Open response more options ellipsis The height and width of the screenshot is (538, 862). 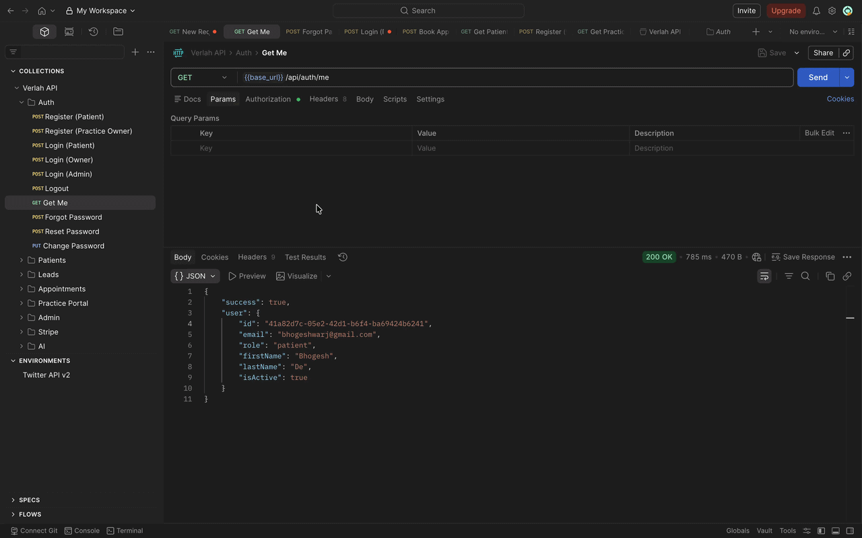(x=847, y=257)
